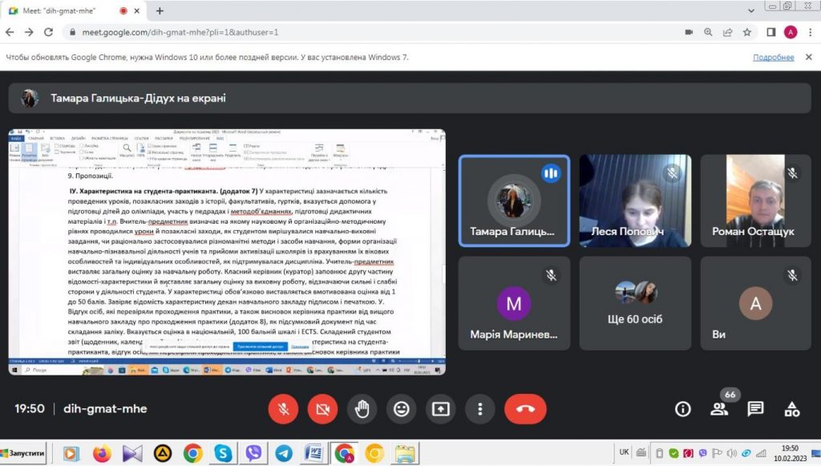
Task: Open a new Chrome tab
Action: [x=160, y=11]
